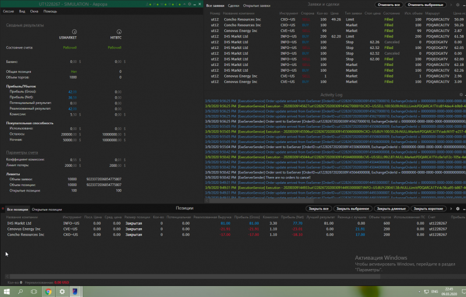Open the Сессия menu
This screenshot has width=466, height=297.
tap(8, 11)
